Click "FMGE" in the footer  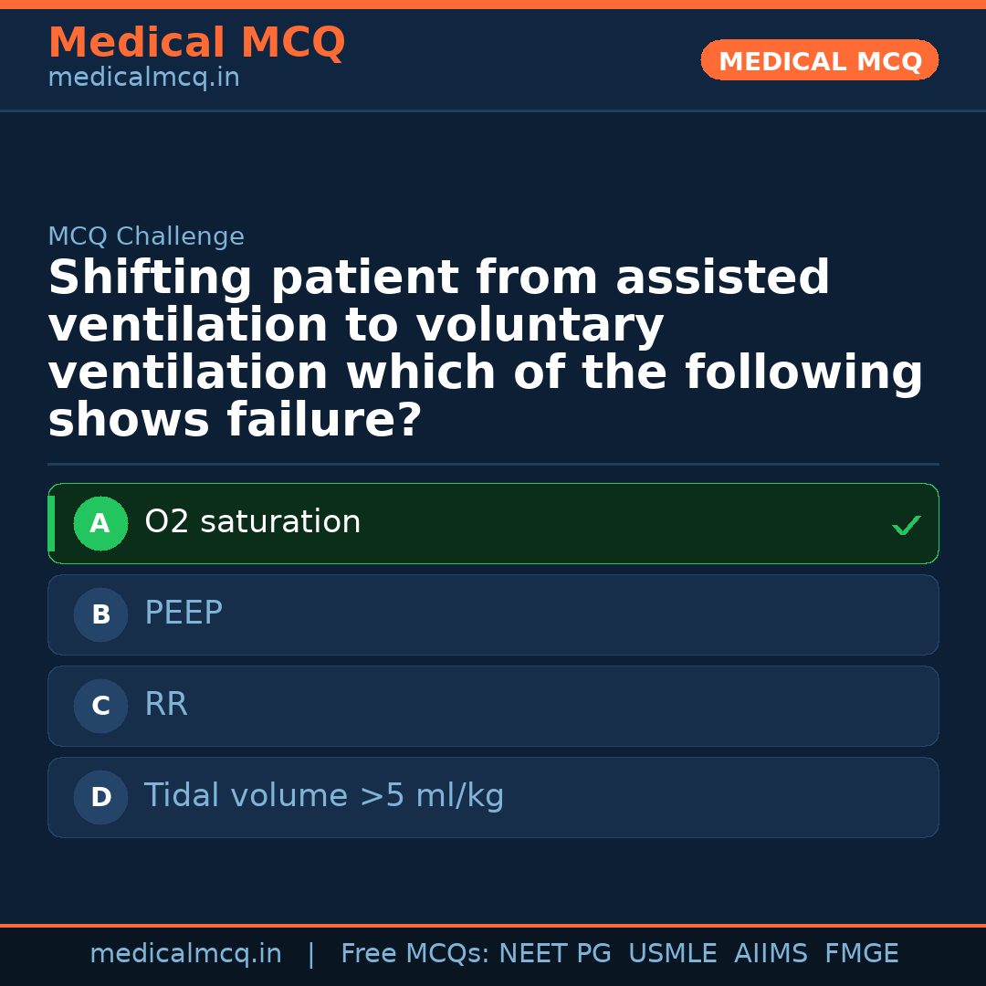coord(861,954)
